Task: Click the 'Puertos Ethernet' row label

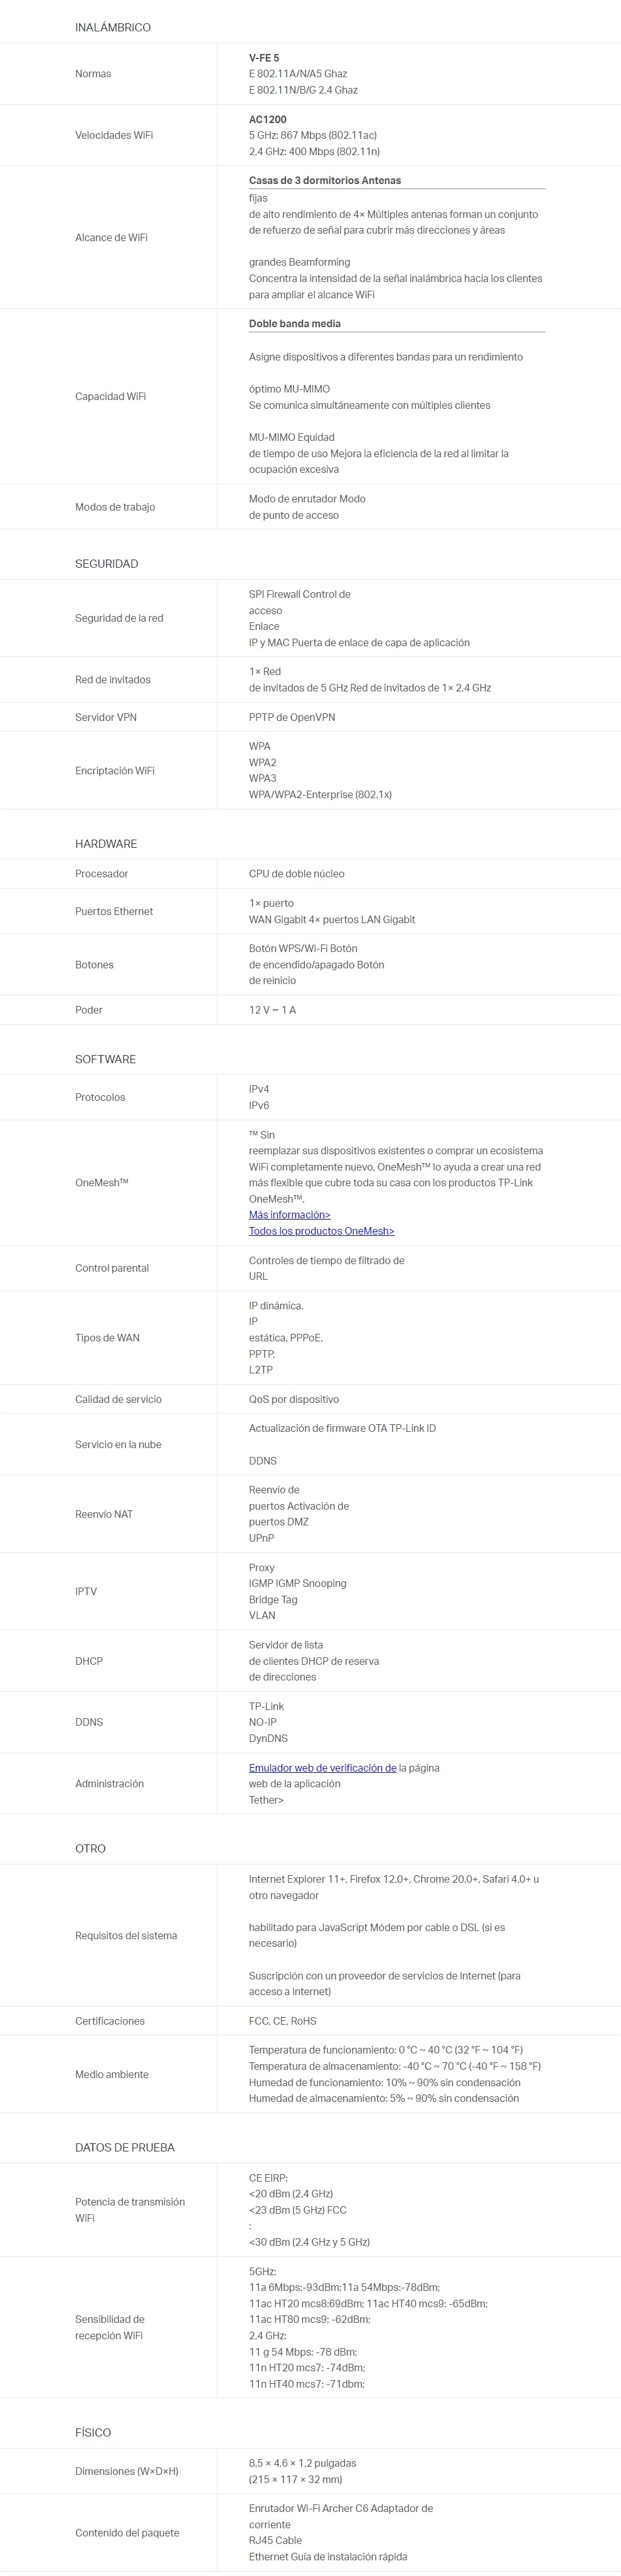Action: (114, 911)
